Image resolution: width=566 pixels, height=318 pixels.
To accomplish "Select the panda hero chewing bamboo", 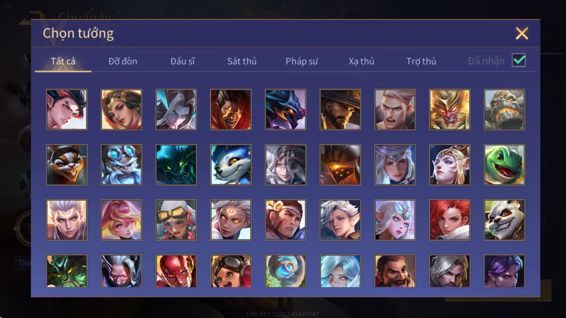I will tap(504, 220).
